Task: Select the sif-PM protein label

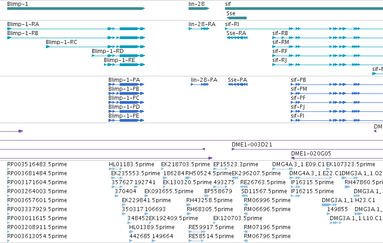Action: (x=299, y=89)
